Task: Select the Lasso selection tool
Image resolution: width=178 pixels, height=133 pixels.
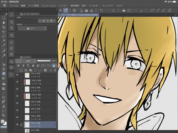Action: [x=4, y=36]
